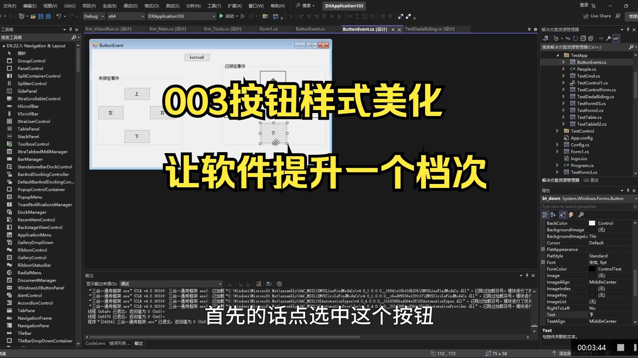
Task: Open the 生成(B) menu
Action: (109, 5)
